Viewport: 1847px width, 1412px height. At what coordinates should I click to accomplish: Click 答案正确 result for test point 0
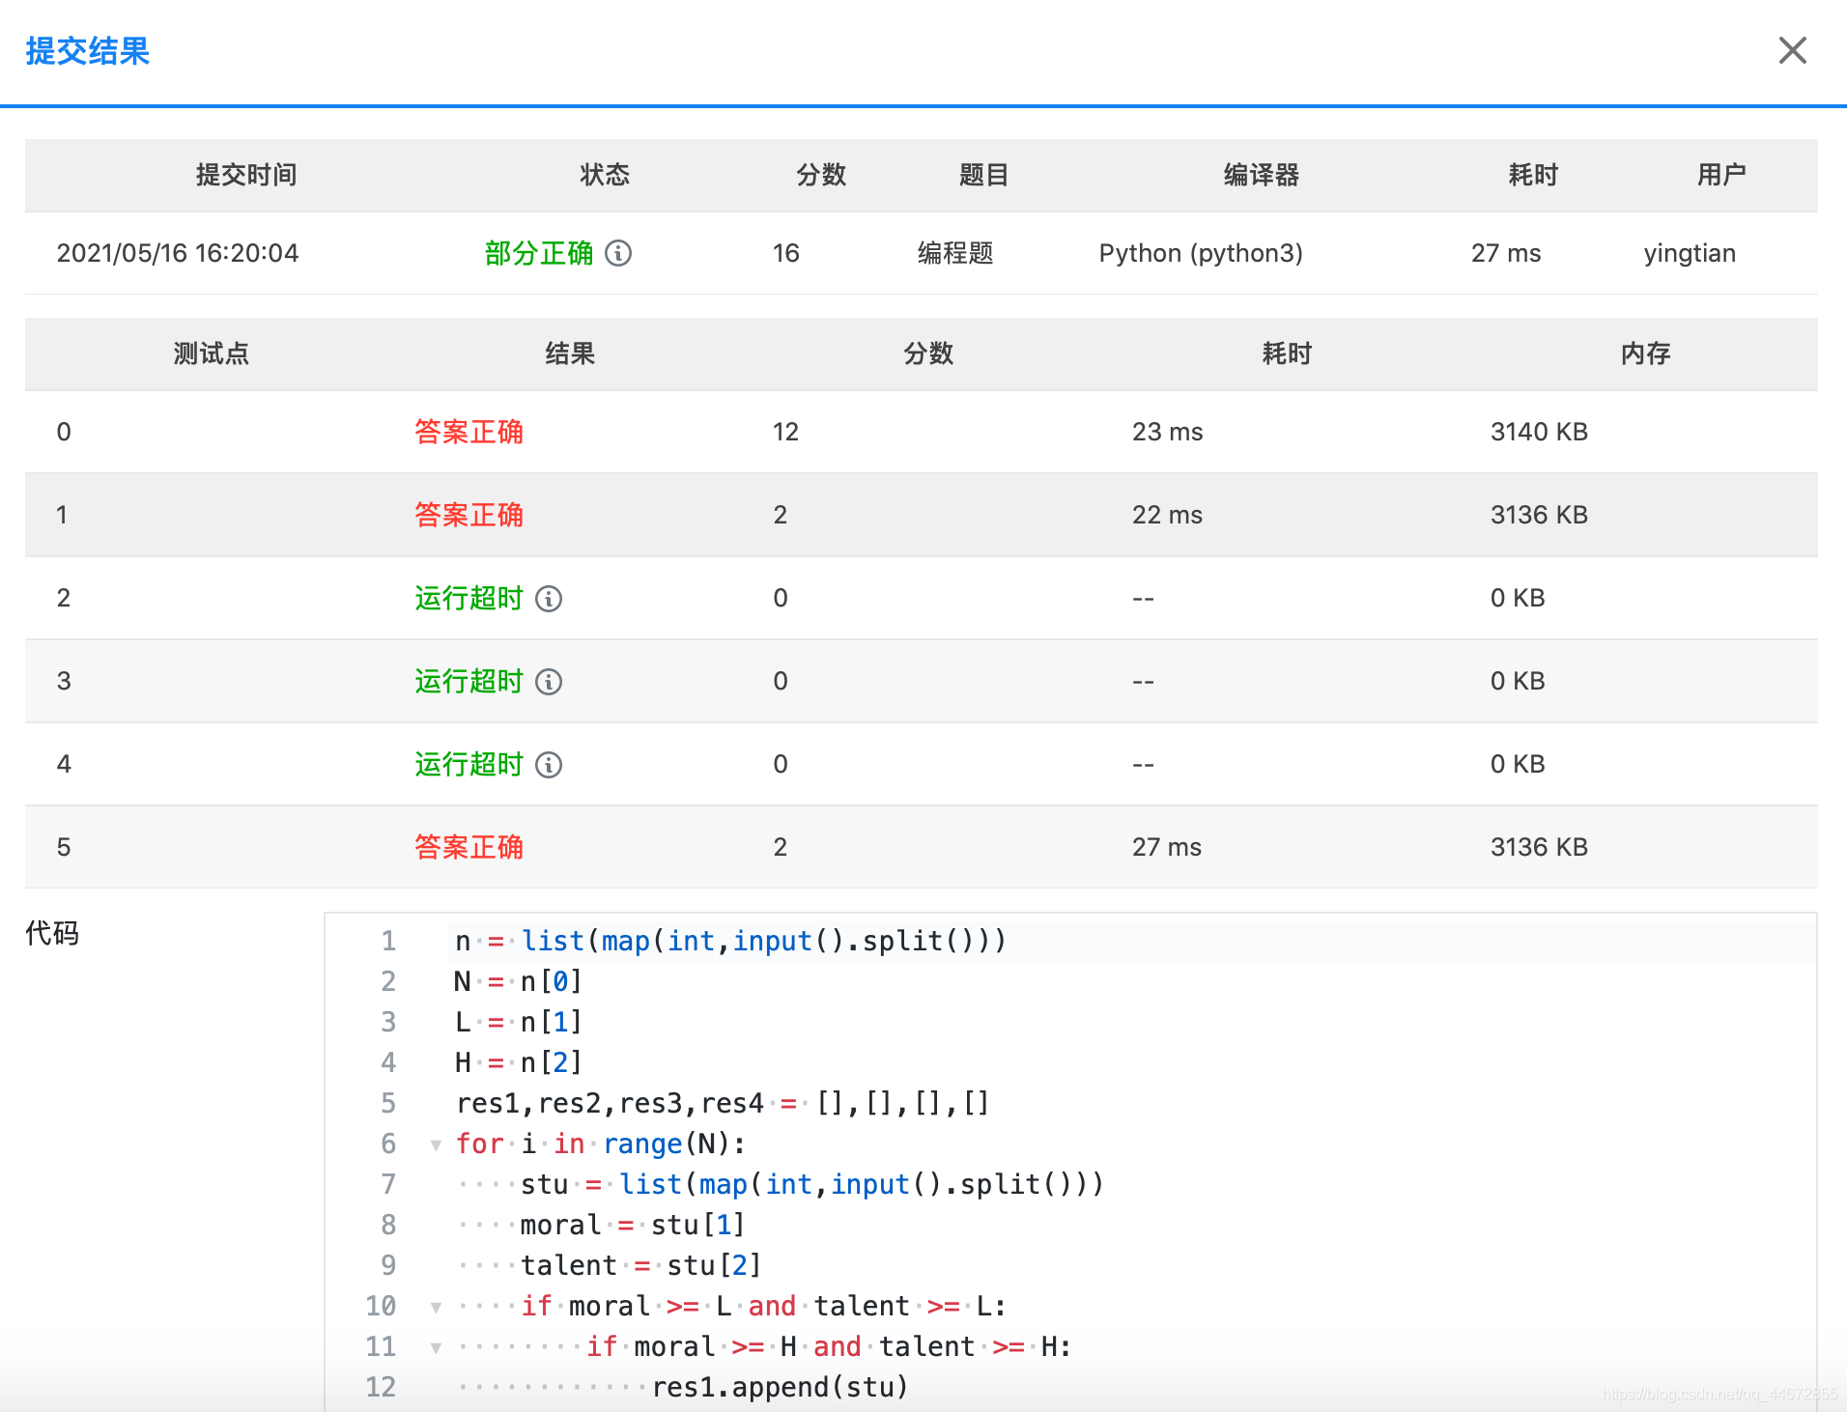[x=469, y=432]
